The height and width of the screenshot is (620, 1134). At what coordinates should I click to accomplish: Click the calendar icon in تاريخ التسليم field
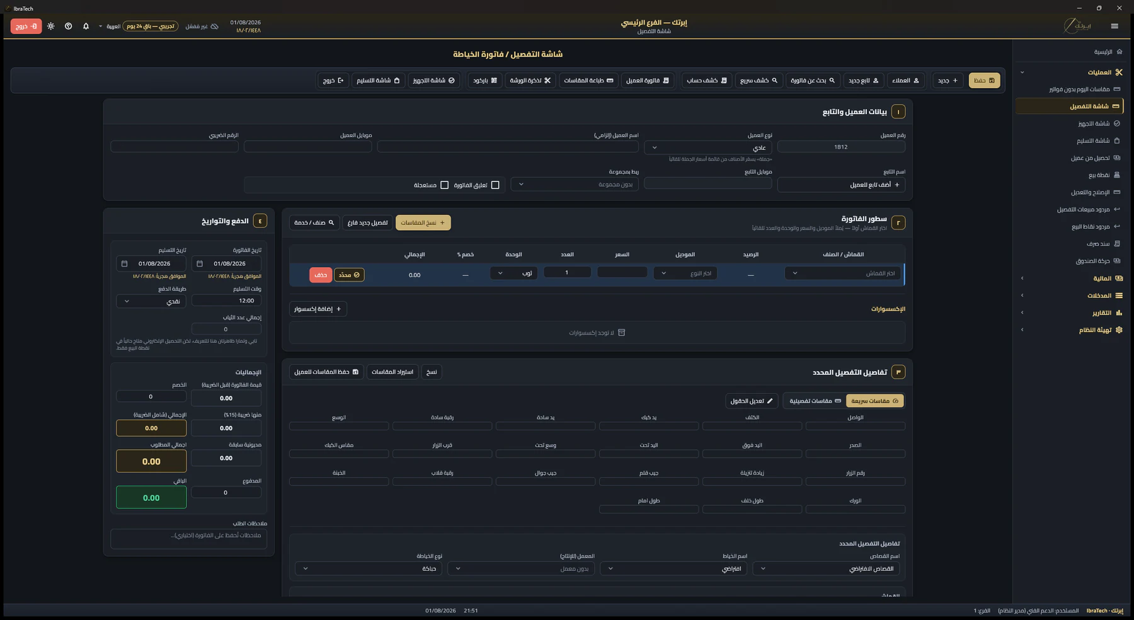(x=124, y=263)
